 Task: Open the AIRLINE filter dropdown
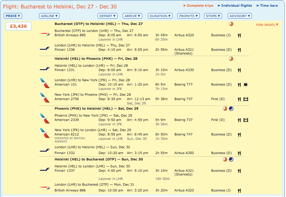point(49,16)
